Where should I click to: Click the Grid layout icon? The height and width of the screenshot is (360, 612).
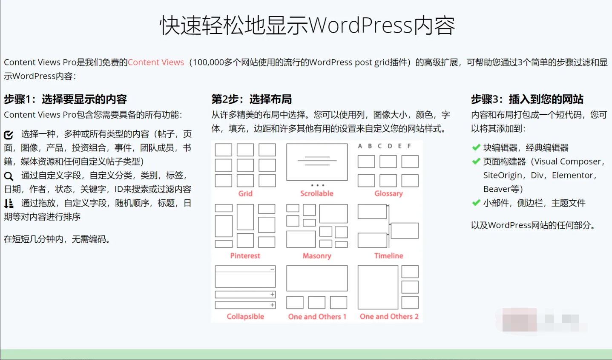point(245,165)
